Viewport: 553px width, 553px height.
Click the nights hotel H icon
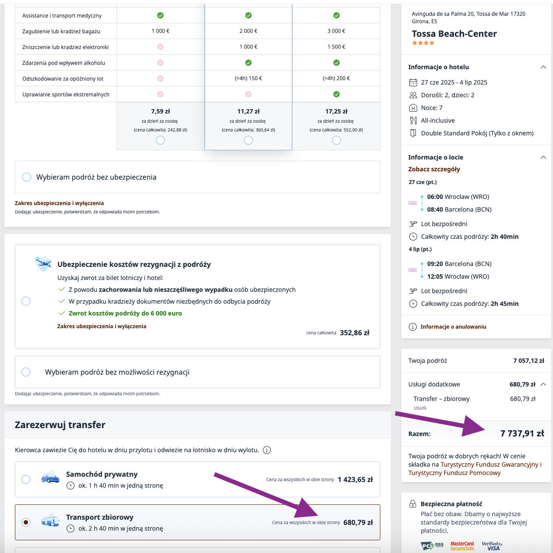click(x=413, y=108)
